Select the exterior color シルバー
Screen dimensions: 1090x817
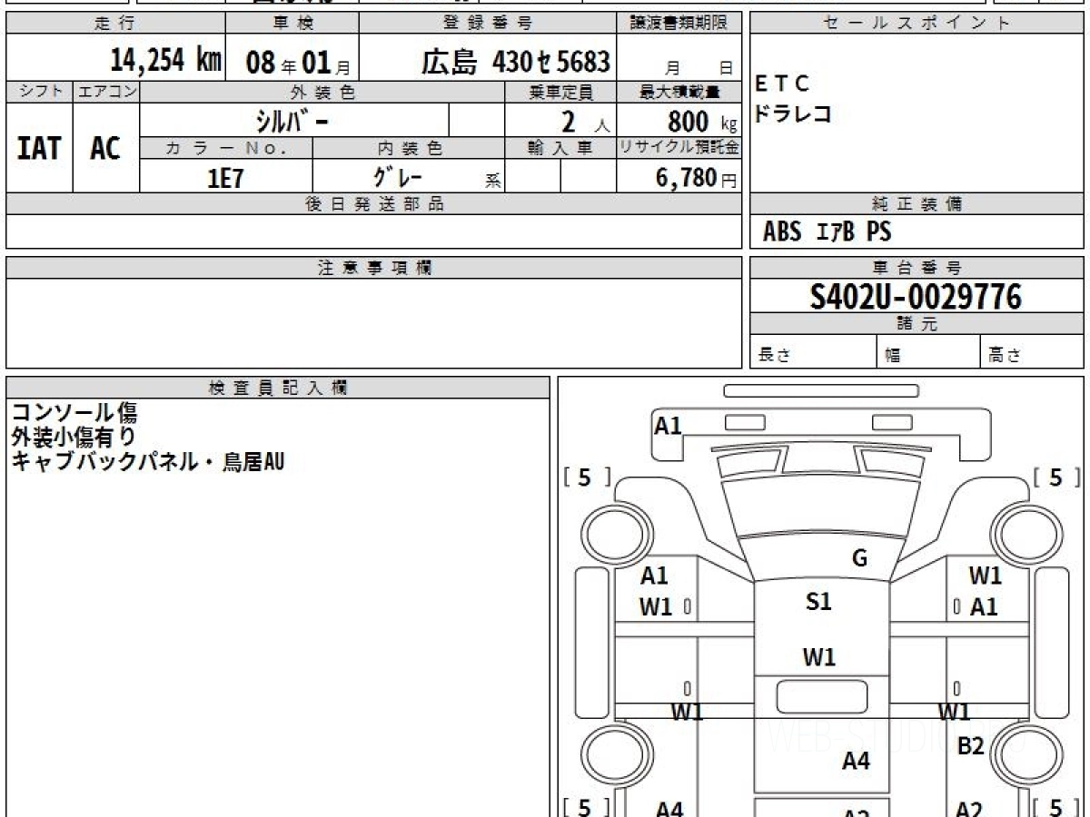pyautogui.click(x=292, y=120)
